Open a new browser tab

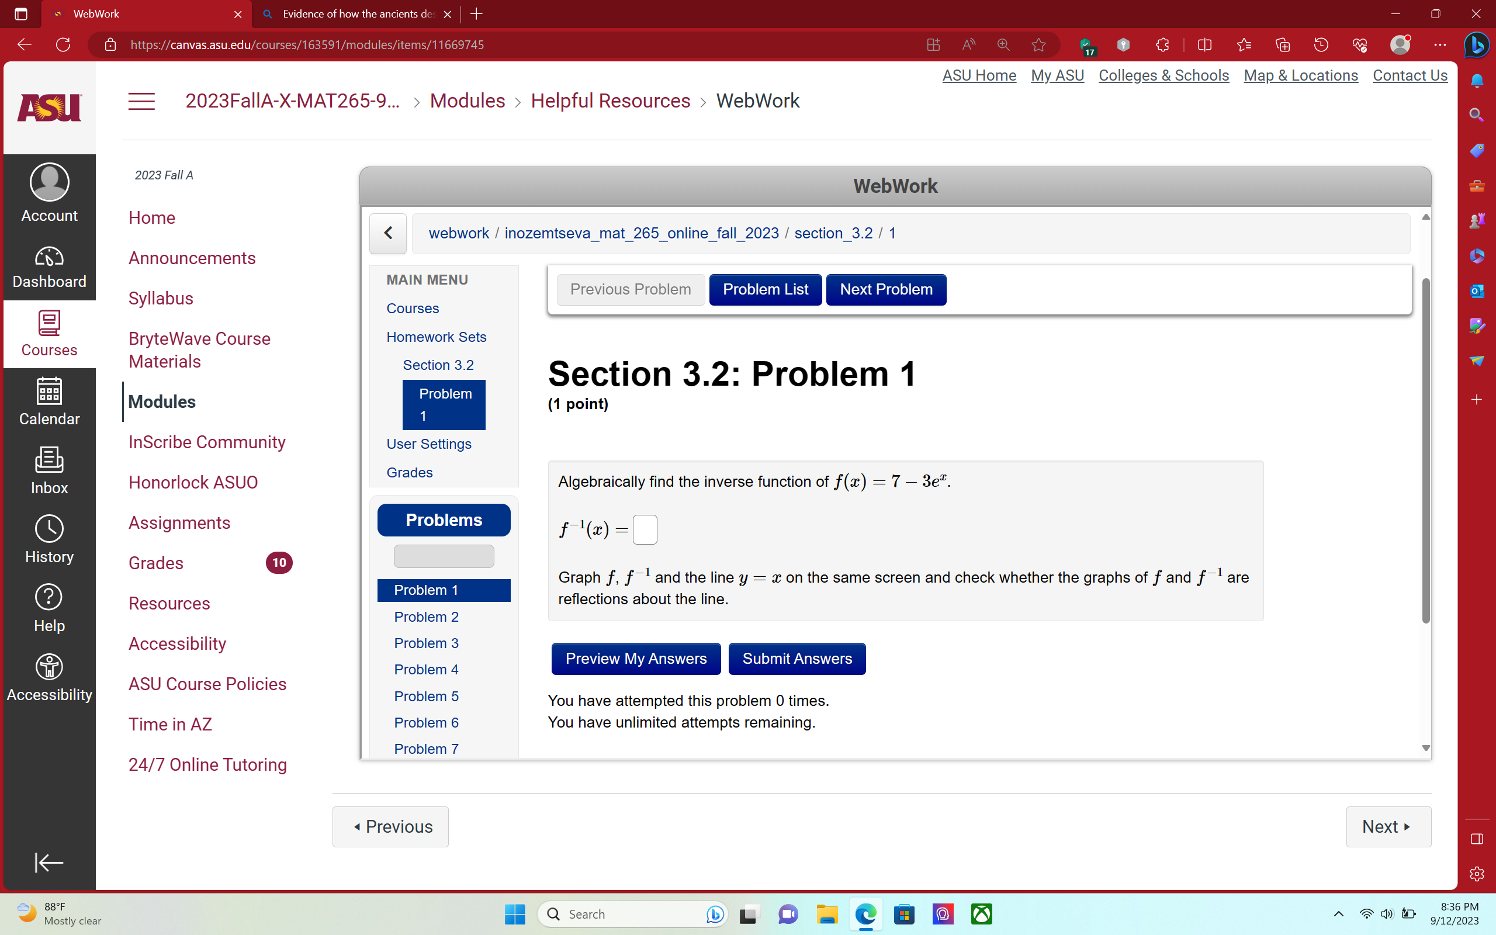[x=476, y=13]
